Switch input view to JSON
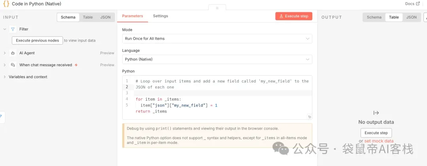427x166 pixels. (x=105, y=17)
